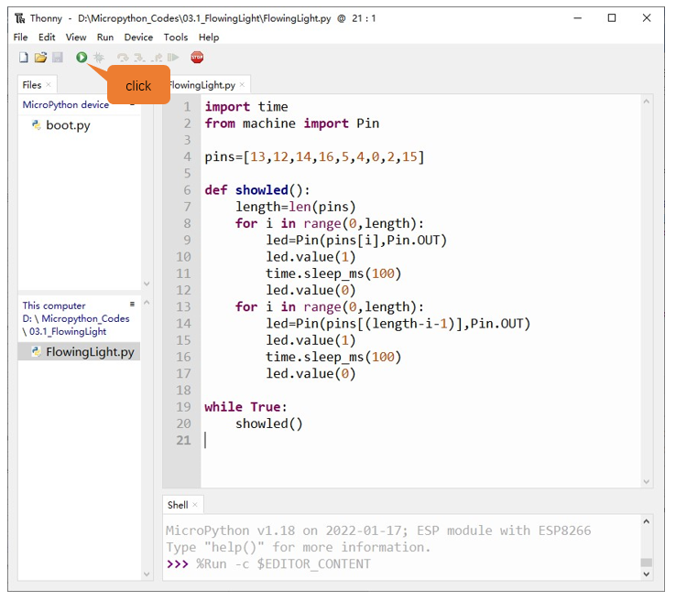Close the Thonny window
Viewport: 676px width, 600px height.
(647, 18)
